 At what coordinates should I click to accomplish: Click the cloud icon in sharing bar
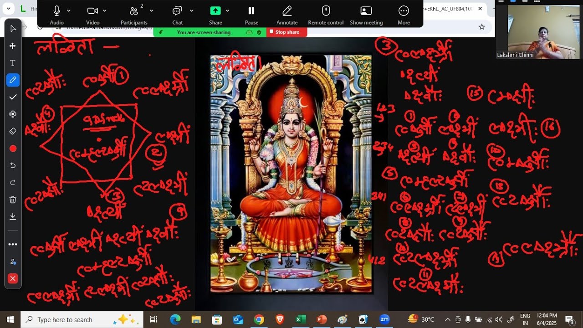tap(249, 32)
